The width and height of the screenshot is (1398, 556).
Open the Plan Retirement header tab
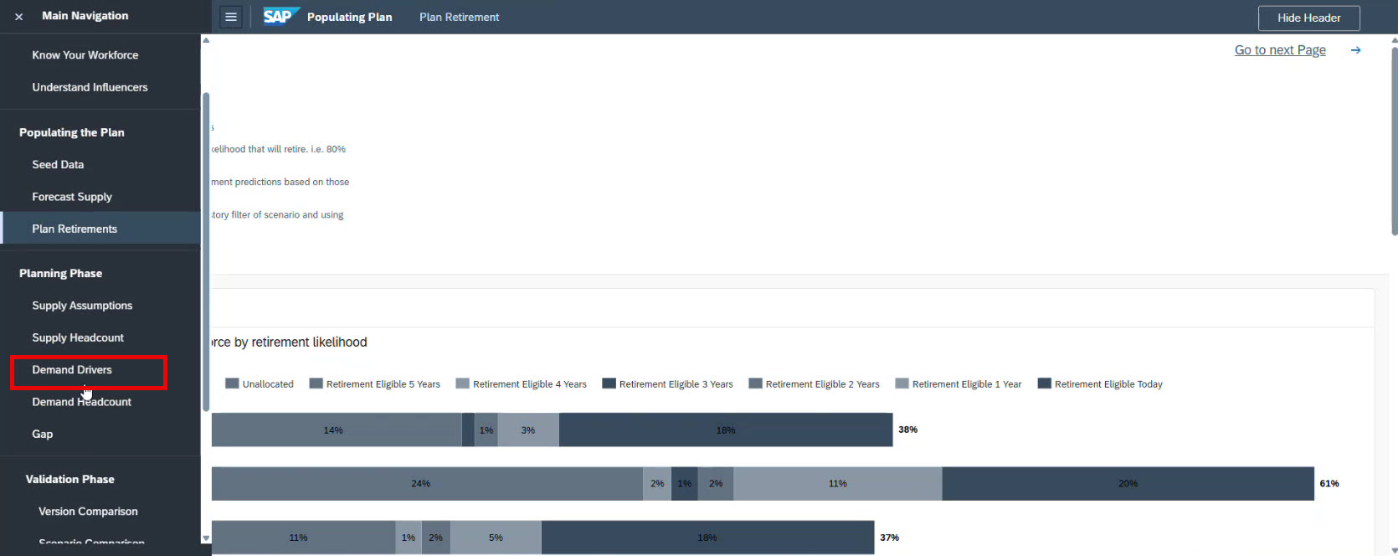tap(459, 17)
